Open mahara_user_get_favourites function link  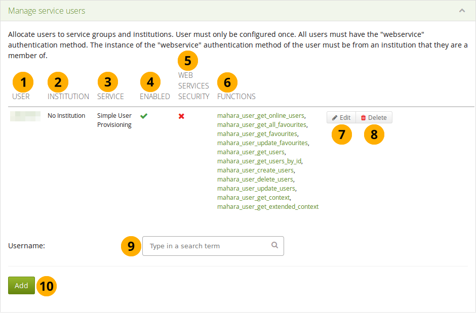click(x=257, y=134)
